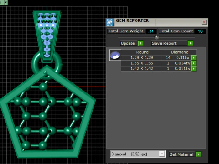Click the Diamond column header
This screenshot has width=219, height=164.
[x=179, y=52]
